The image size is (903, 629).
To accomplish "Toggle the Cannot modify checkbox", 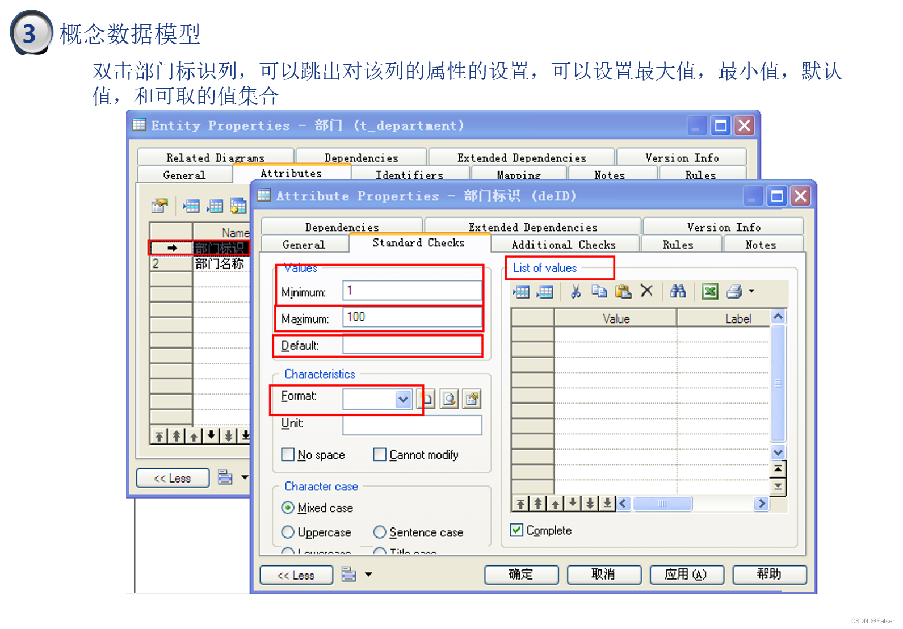I will coord(380,455).
